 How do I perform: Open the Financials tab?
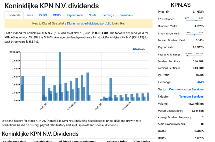[126, 15]
